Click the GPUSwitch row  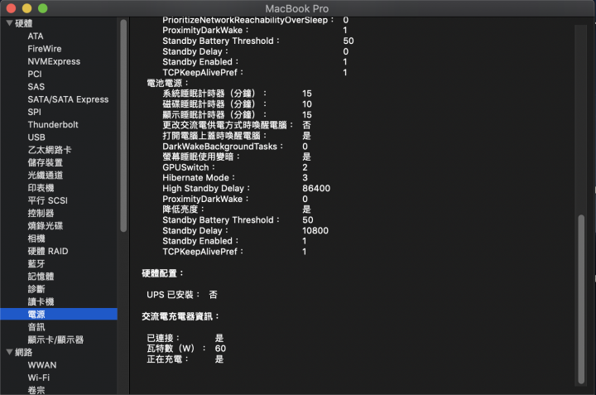click(235, 167)
